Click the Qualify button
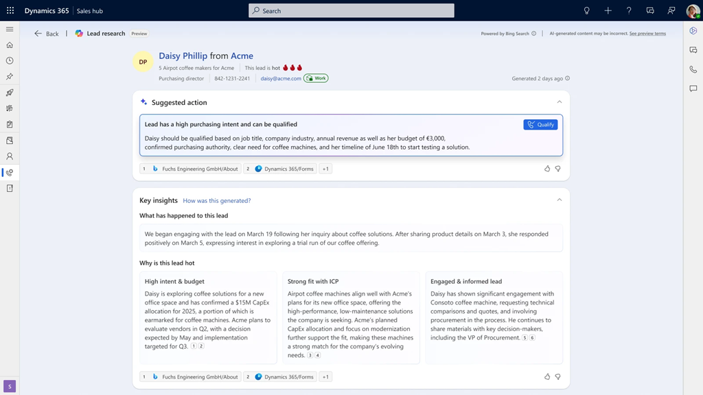Screen dimensions: 703x395 click(x=540, y=124)
